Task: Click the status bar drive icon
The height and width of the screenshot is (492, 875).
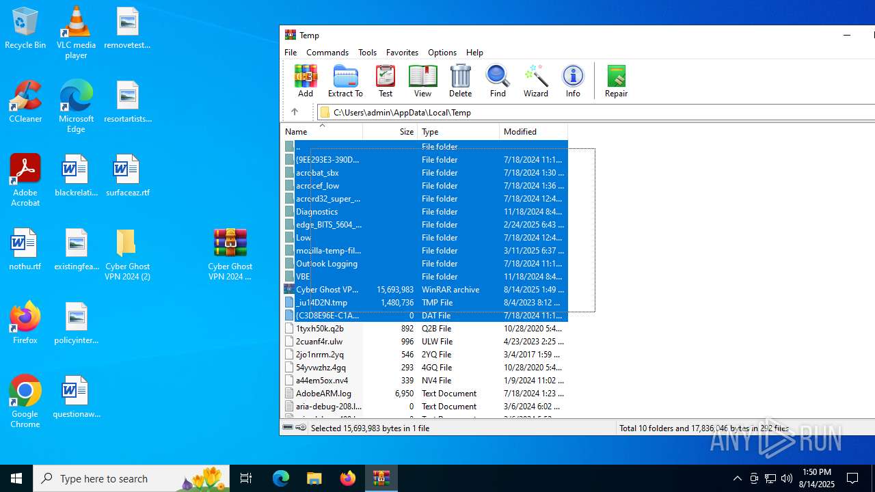Action: click(x=288, y=428)
